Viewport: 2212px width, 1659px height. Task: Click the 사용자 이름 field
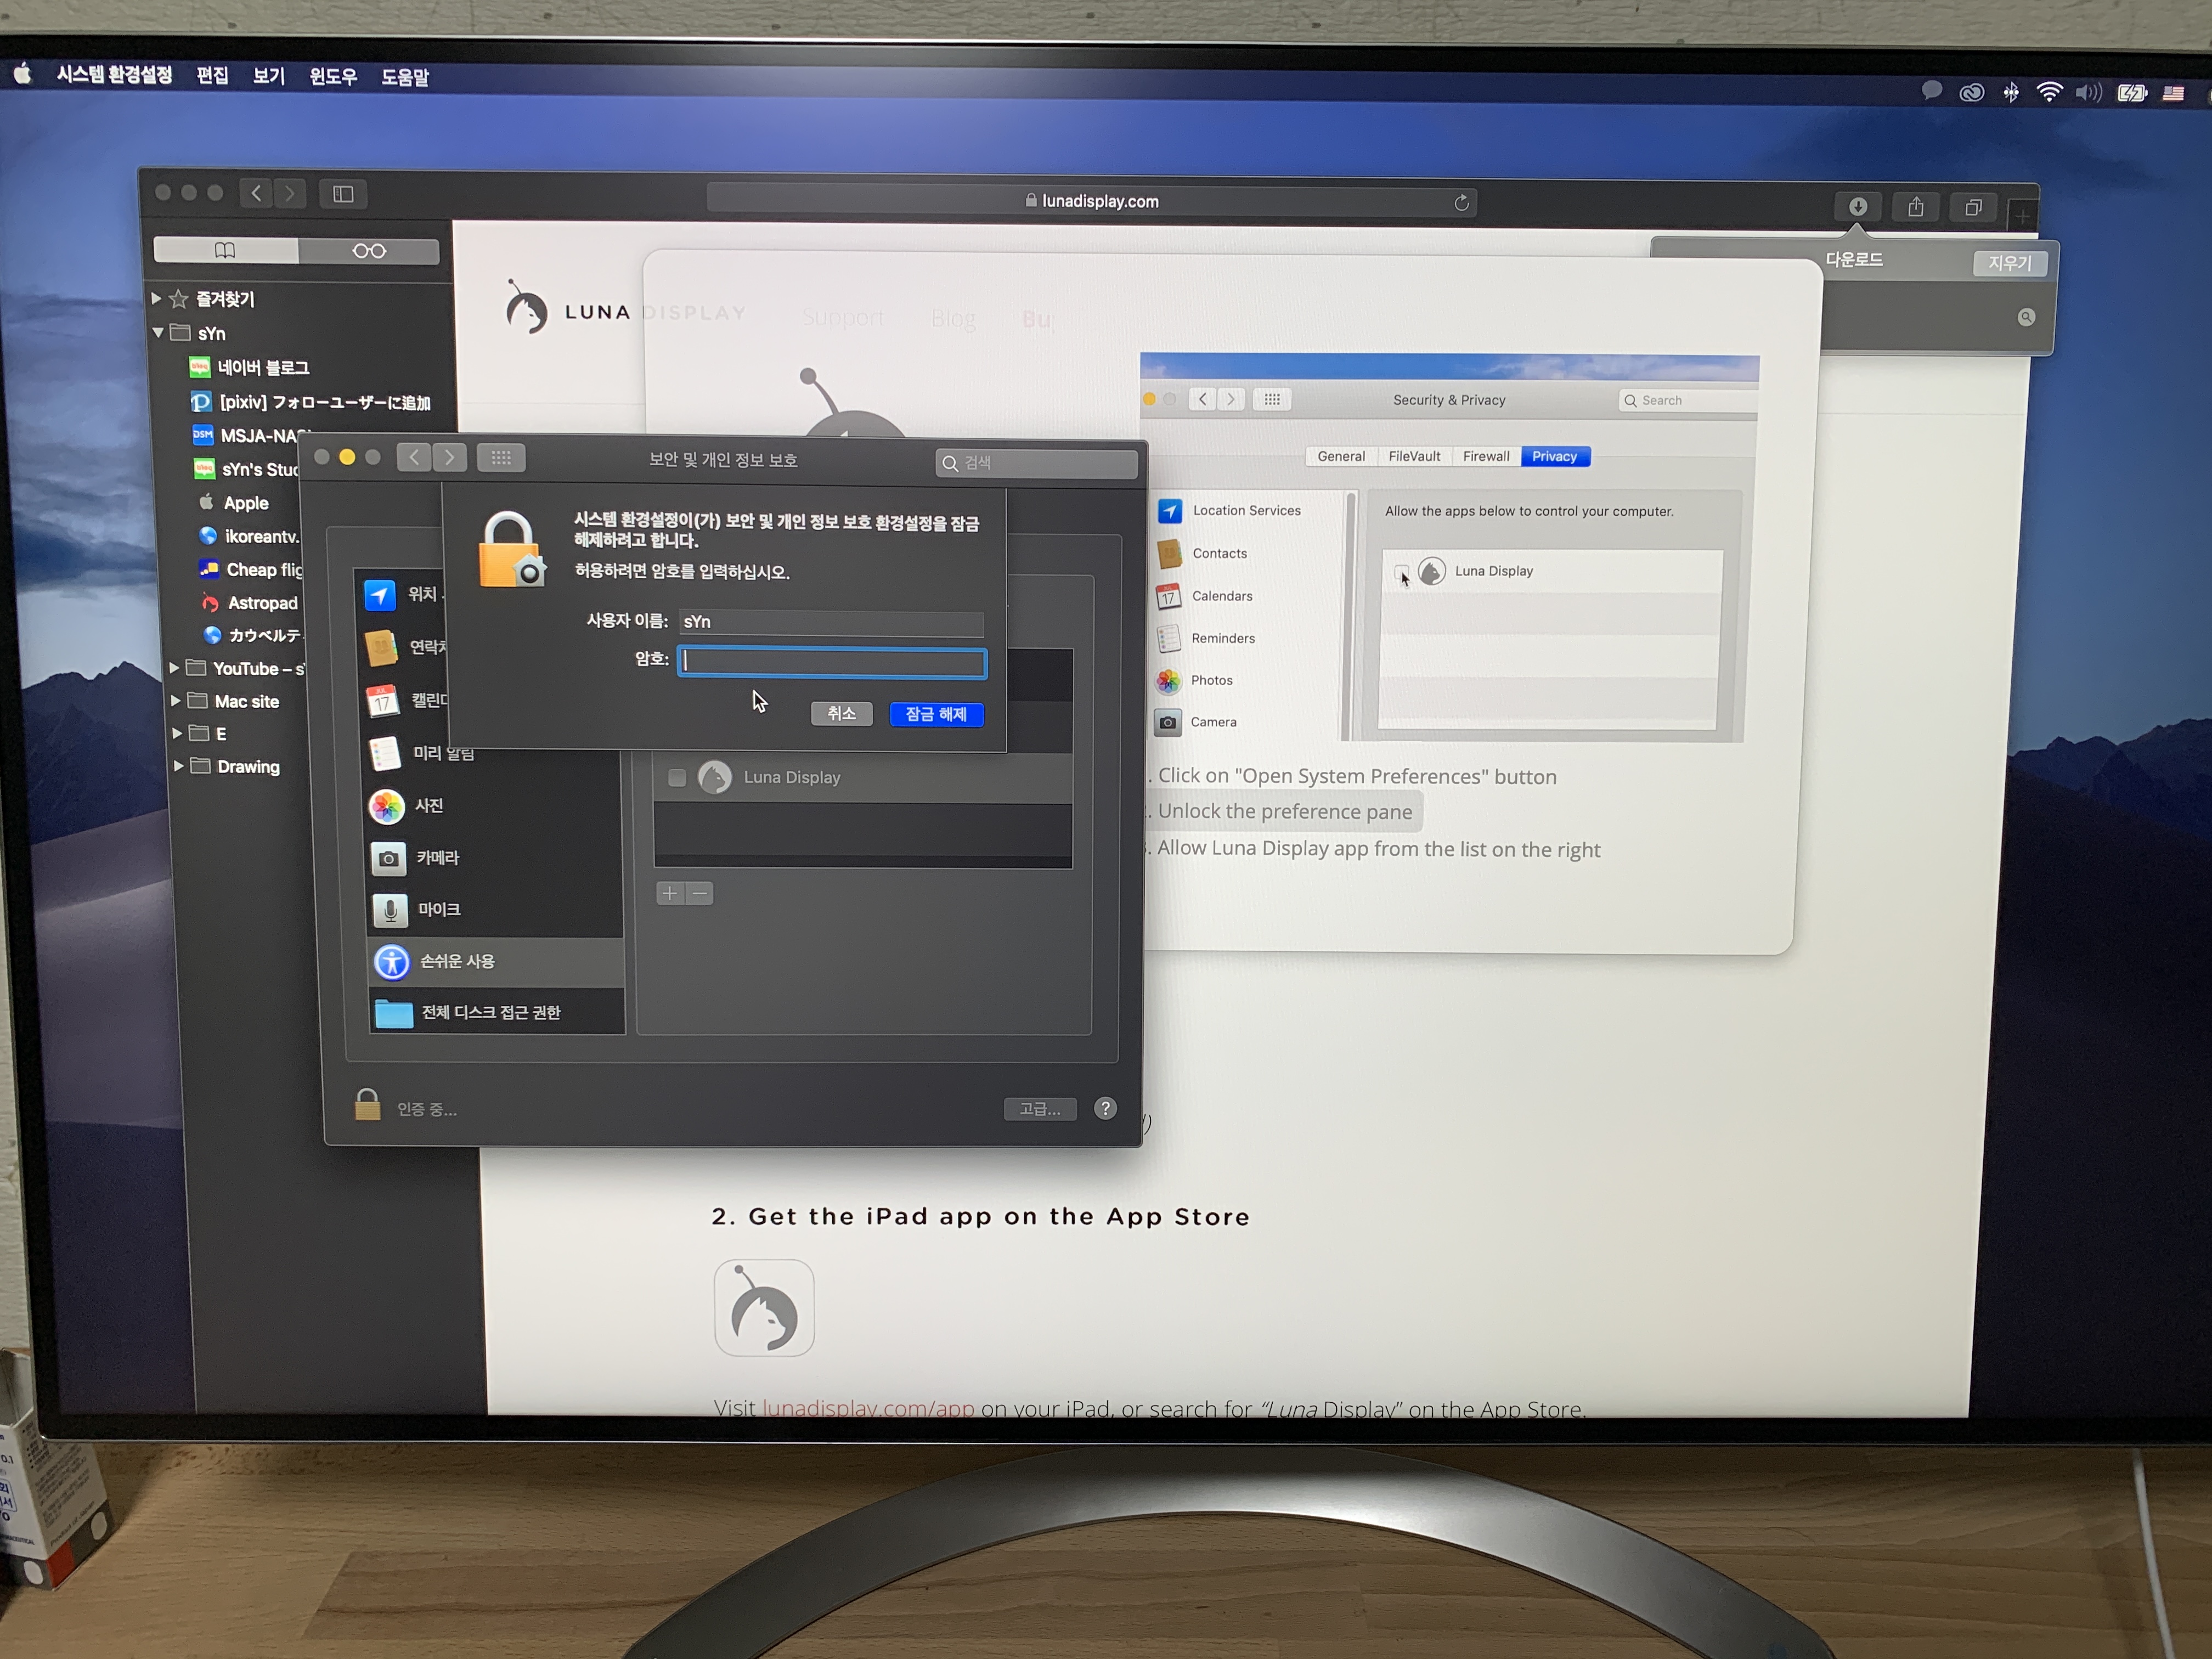point(831,622)
